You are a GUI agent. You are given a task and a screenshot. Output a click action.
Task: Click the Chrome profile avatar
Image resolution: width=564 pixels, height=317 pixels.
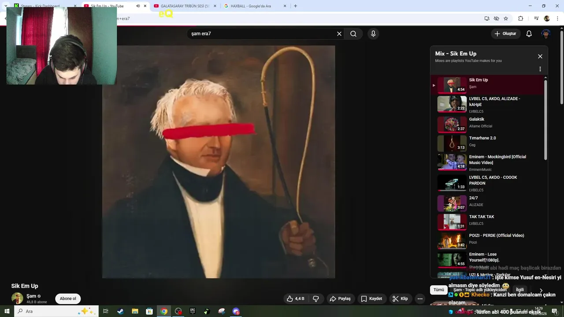[547, 18]
